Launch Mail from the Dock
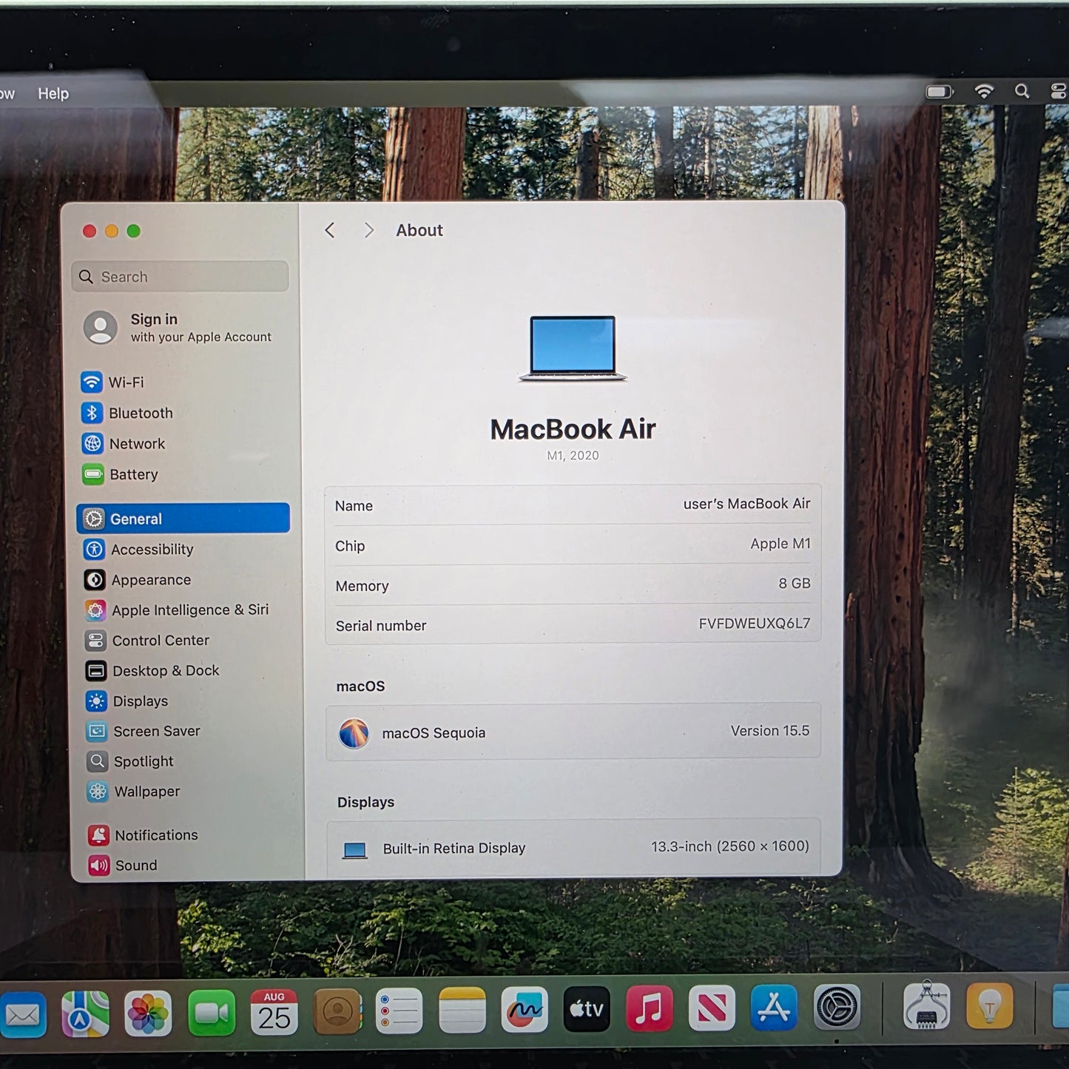The image size is (1069, 1069). click(23, 1015)
